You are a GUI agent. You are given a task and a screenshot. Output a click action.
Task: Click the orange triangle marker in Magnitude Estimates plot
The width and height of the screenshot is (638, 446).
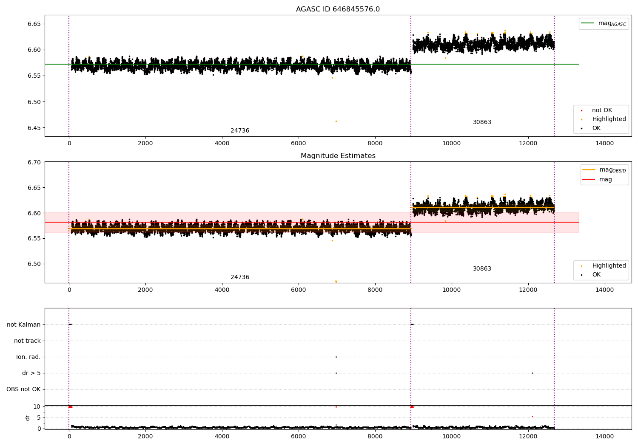(336, 282)
